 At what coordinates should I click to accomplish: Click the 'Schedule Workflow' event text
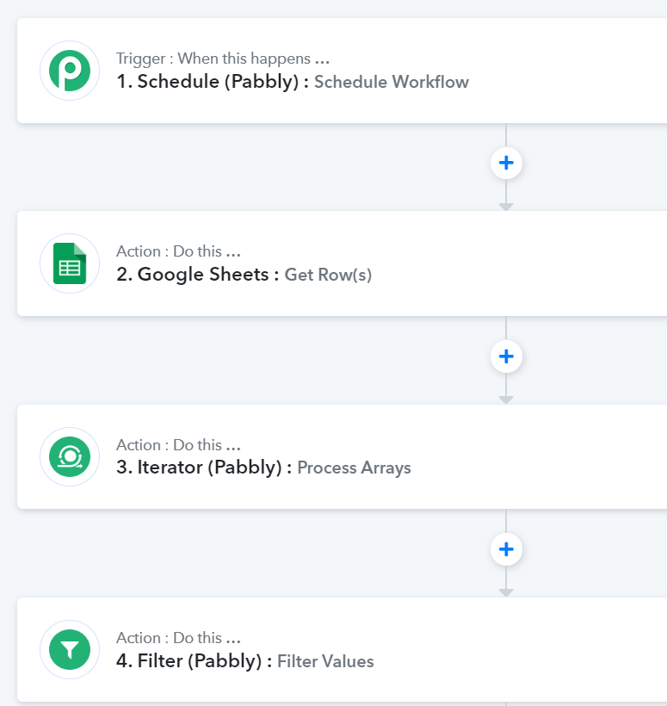(x=392, y=82)
